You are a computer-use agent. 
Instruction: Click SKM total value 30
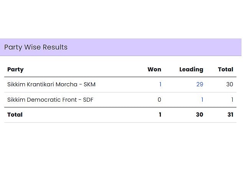click(x=230, y=84)
